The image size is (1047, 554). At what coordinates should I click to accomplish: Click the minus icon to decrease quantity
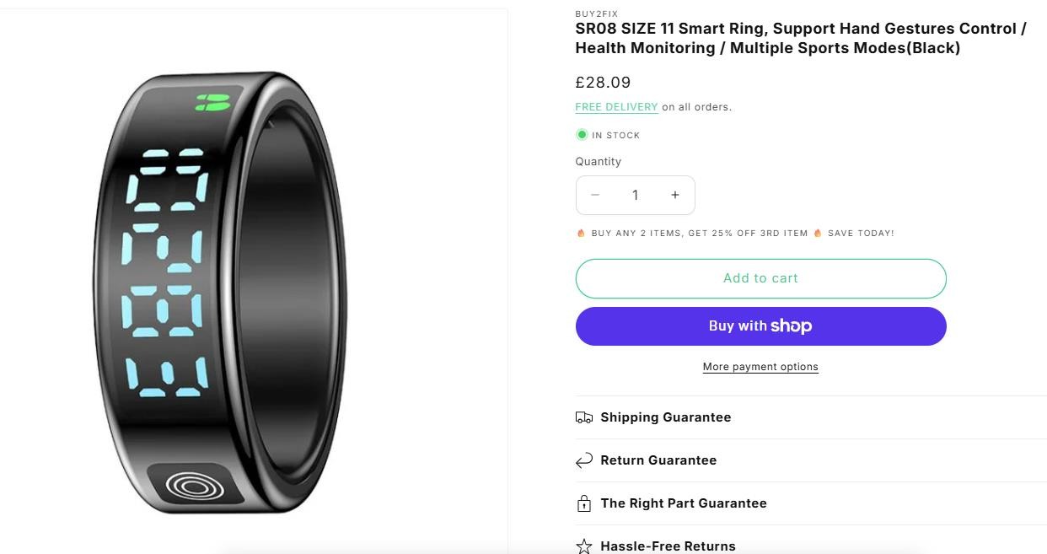coord(595,195)
